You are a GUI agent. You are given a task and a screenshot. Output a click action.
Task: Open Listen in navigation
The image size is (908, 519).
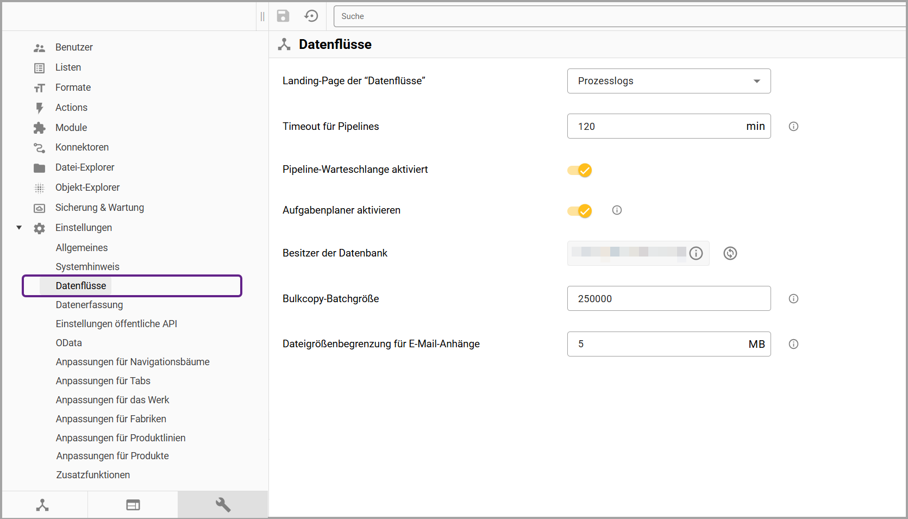point(68,67)
